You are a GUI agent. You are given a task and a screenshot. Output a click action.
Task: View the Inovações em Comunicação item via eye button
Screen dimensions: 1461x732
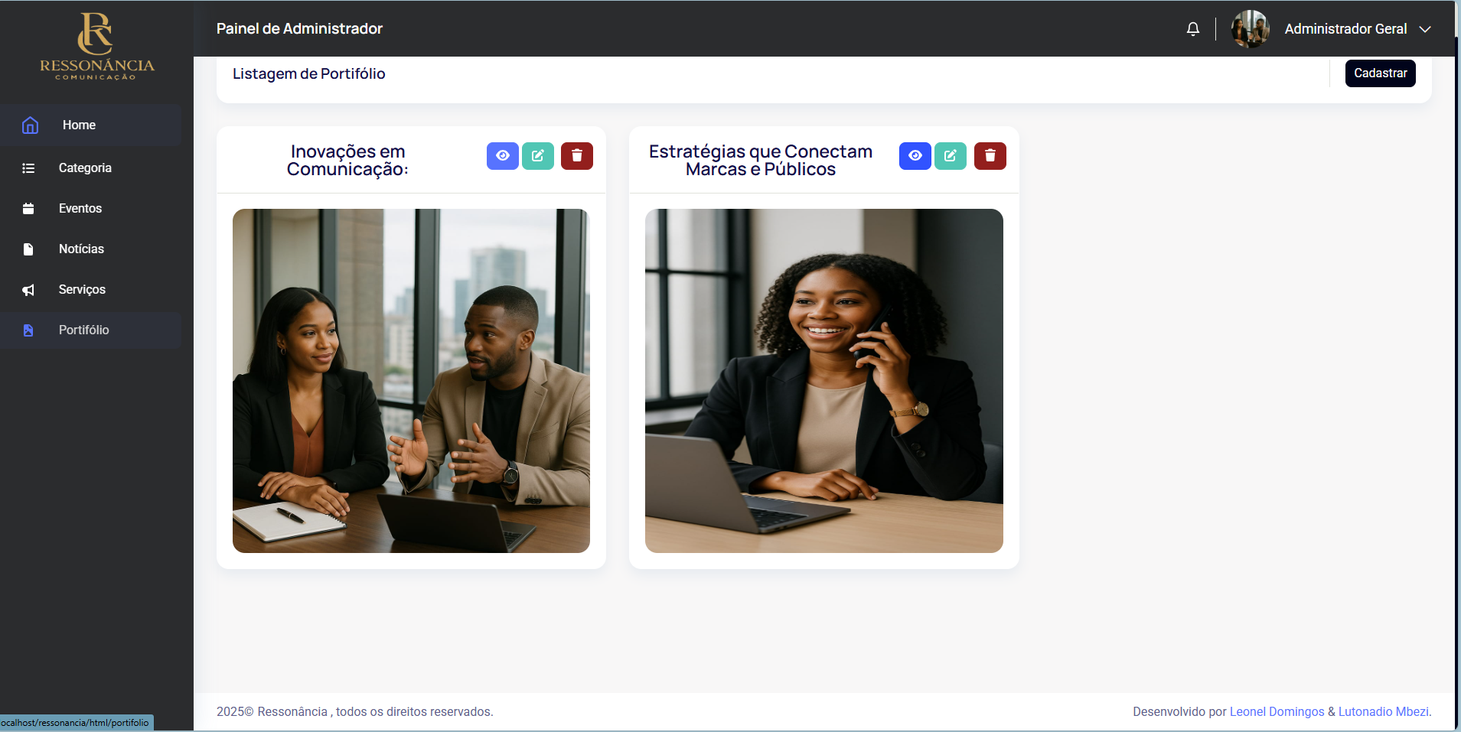coord(503,156)
